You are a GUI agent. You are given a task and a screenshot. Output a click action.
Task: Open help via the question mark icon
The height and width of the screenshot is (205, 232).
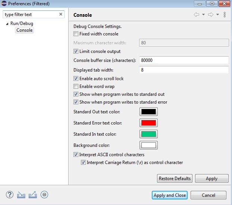pos(10,195)
